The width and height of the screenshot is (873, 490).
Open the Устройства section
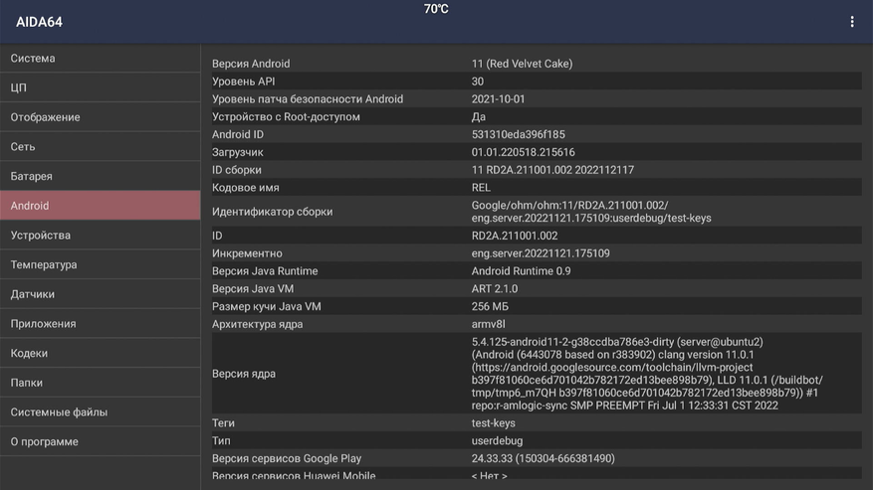[100, 236]
